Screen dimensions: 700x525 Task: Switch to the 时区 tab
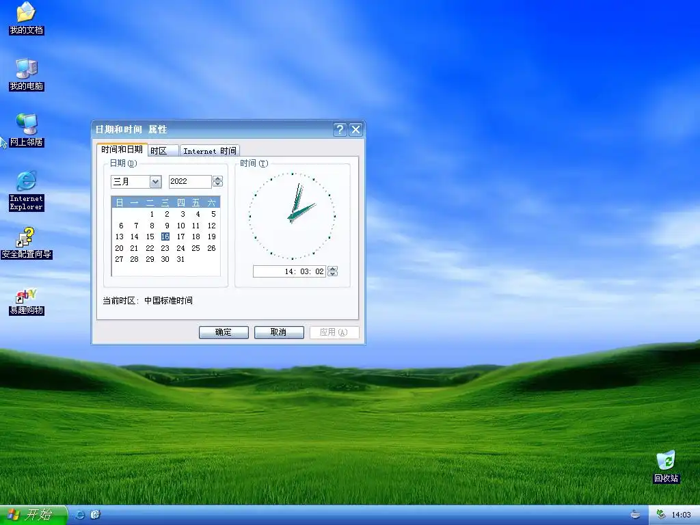coord(163,151)
